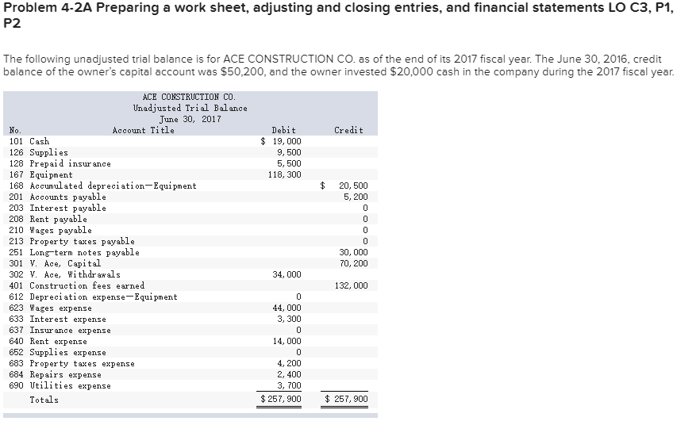Select '684 Repairs expense' account
The width and height of the screenshot is (677, 421).
click(56, 375)
